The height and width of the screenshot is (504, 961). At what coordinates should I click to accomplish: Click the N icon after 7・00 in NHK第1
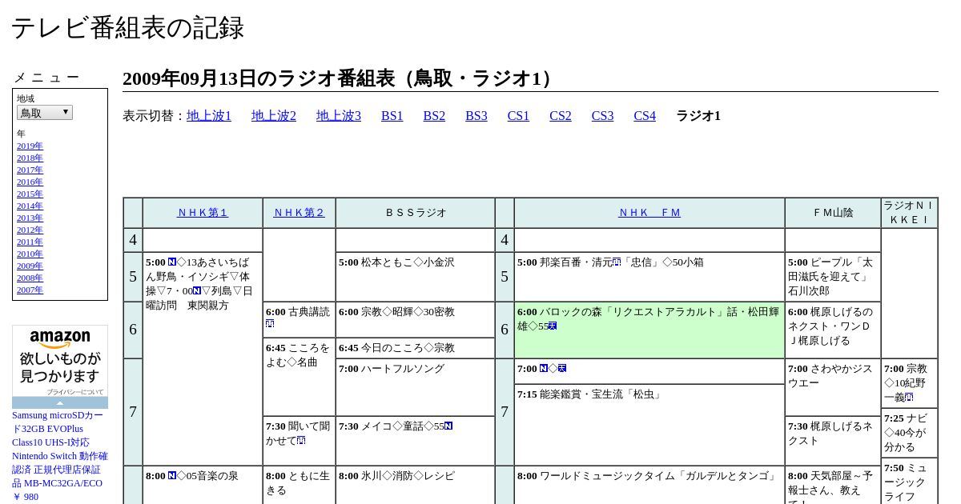click(x=197, y=290)
